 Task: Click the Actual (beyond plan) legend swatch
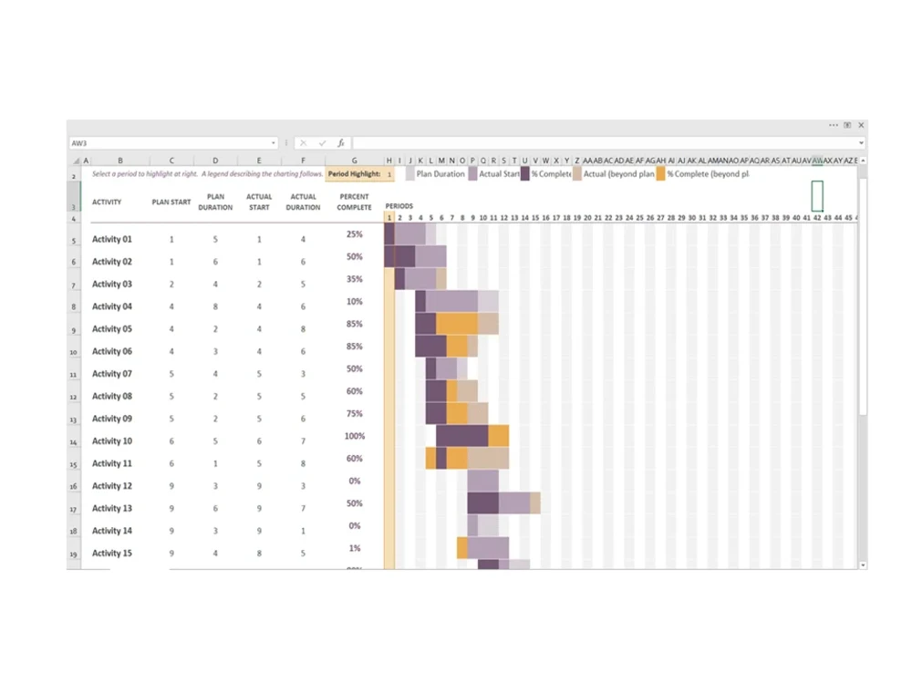pos(576,173)
